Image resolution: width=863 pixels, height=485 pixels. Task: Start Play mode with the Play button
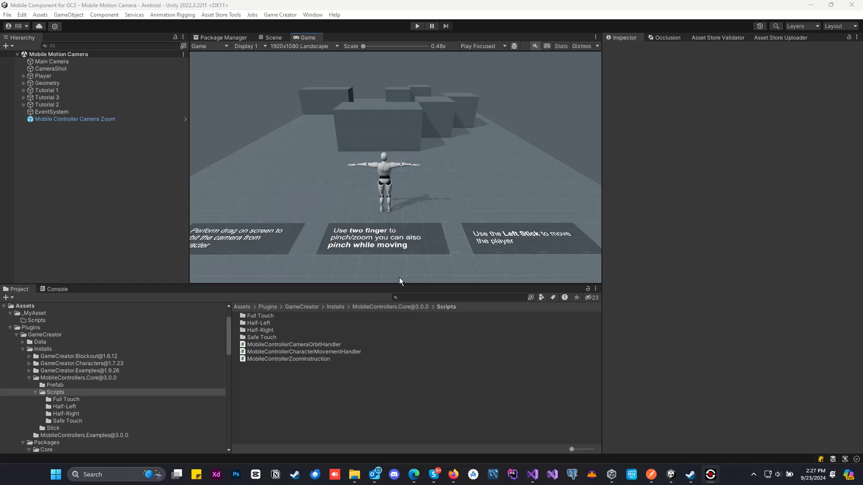417,26
